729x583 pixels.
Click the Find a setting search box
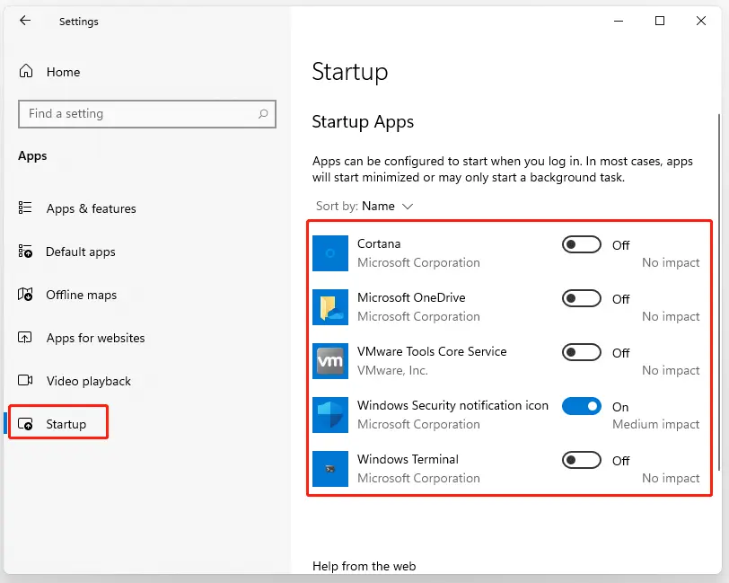(x=135, y=114)
